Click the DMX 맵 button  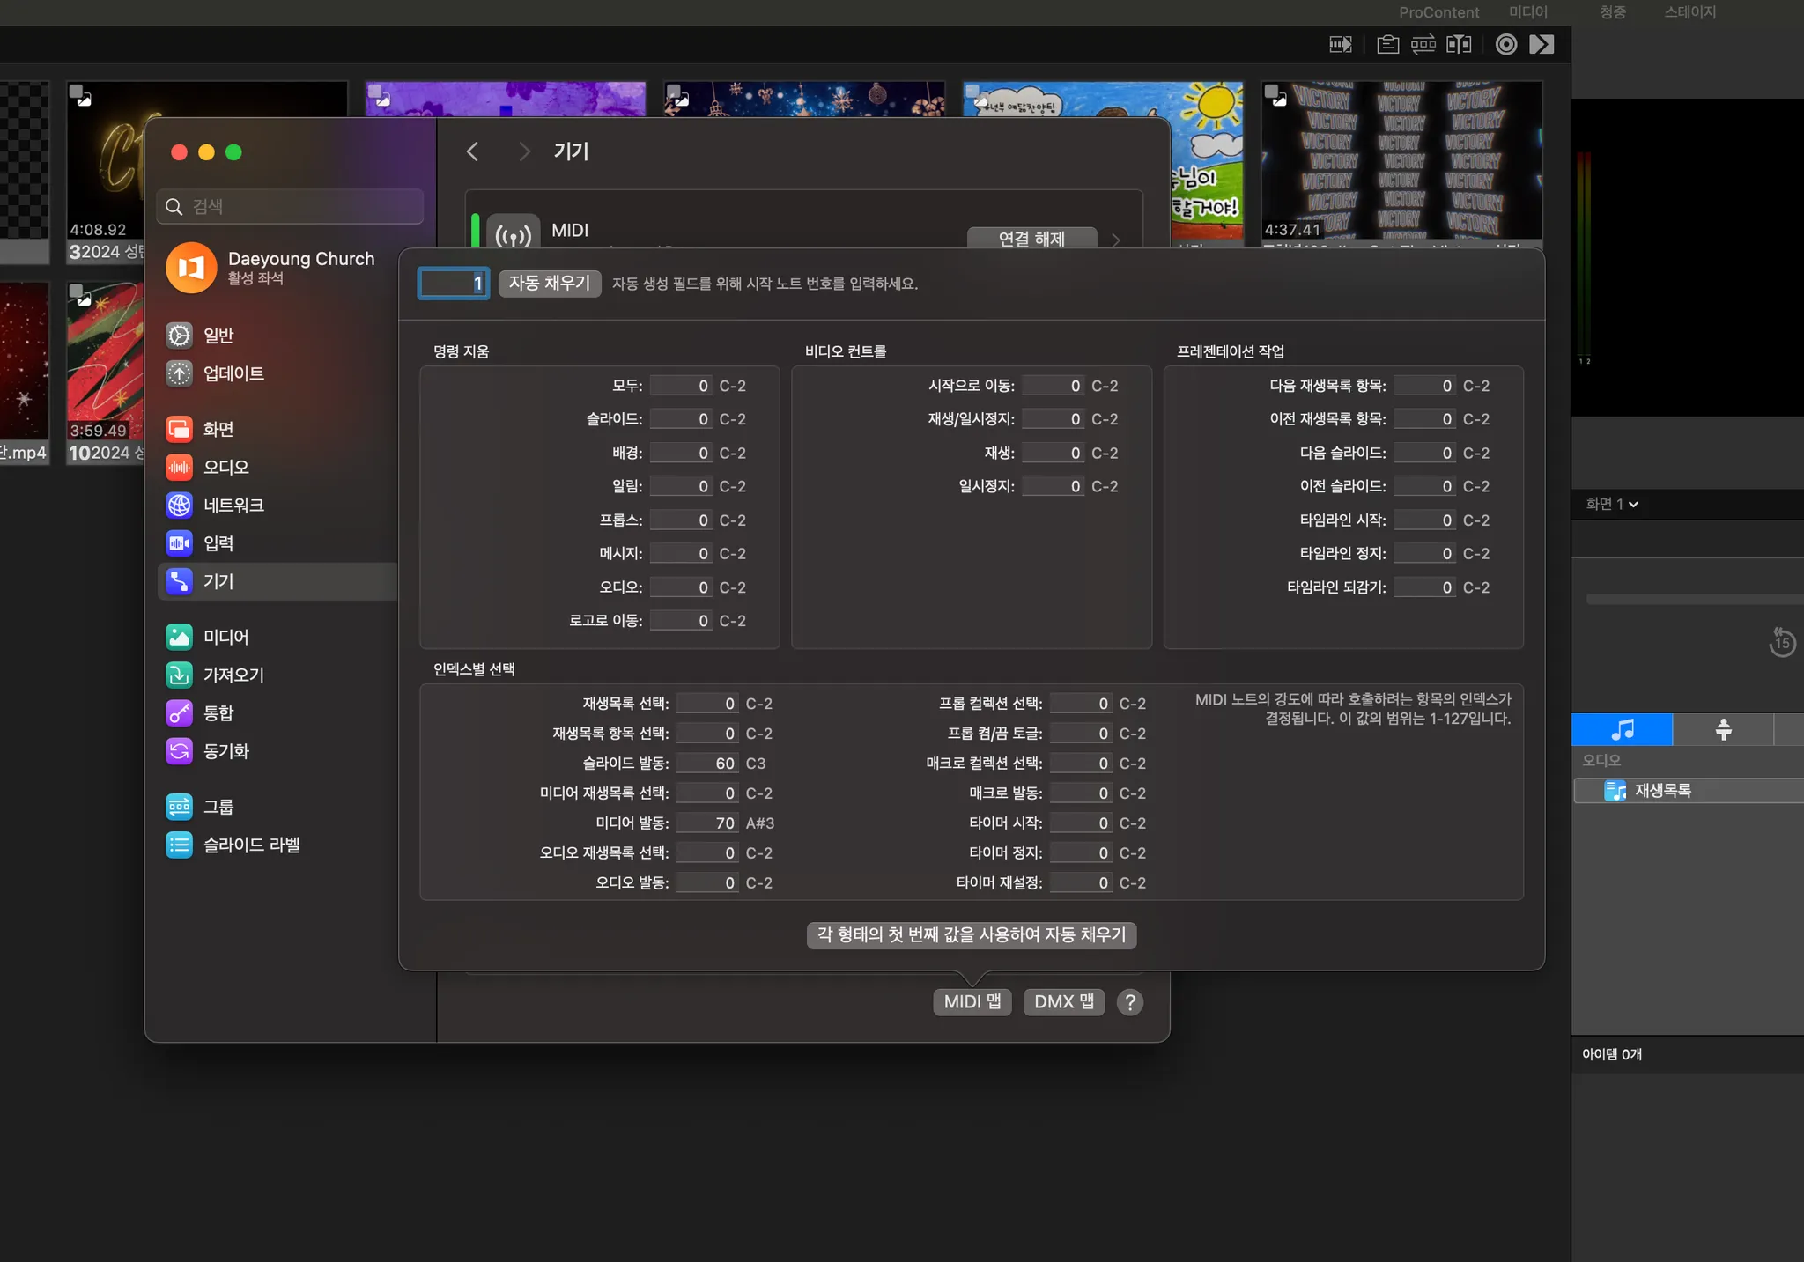click(x=1063, y=1001)
